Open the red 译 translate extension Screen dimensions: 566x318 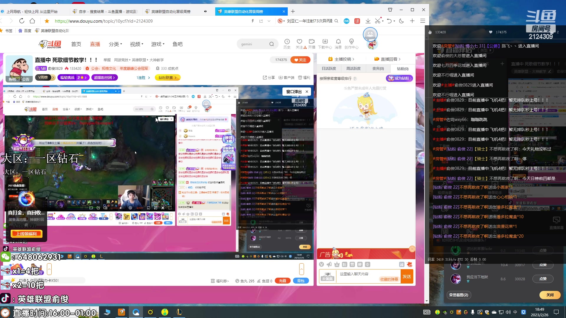(357, 21)
